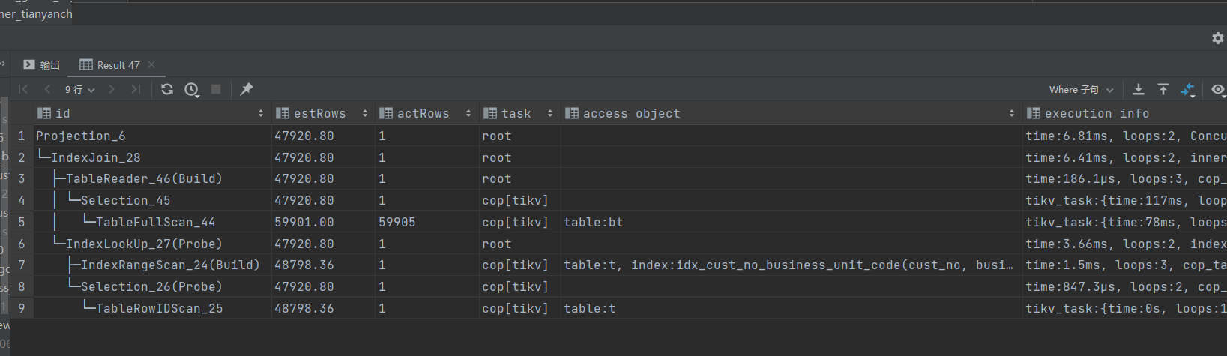Toggle sort arrows on access object column

pos(1011,114)
